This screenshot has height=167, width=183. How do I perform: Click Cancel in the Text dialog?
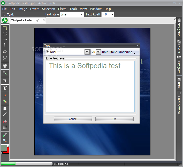(73, 119)
